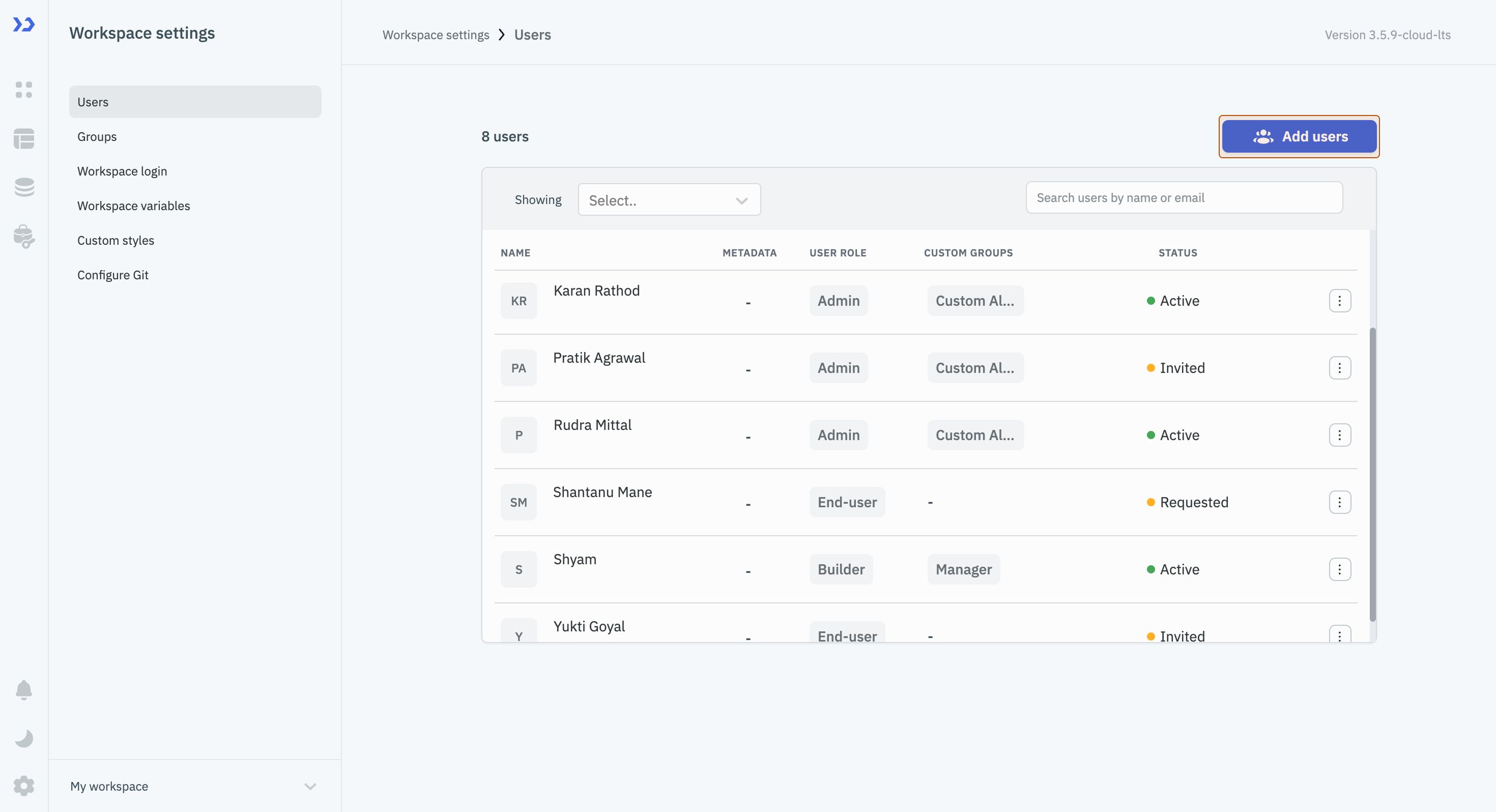The height and width of the screenshot is (812, 1496).
Task: Click the Workspace settings breadcrumb link
Action: [436, 35]
